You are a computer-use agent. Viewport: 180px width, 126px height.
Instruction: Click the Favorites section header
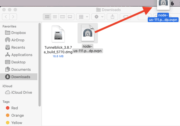(x=9, y=26)
